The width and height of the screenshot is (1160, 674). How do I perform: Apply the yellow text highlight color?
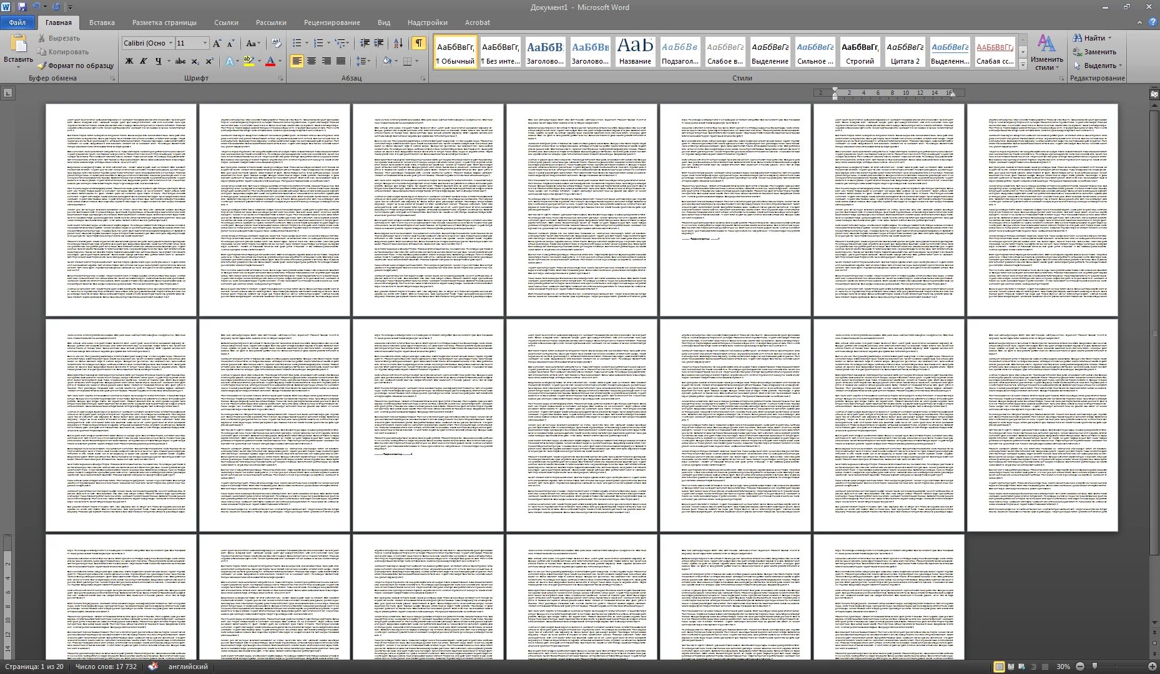point(248,61)
